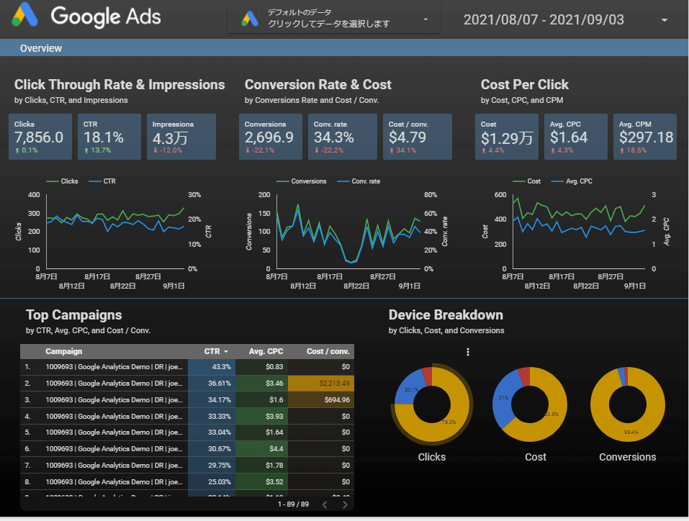The height and width of the screenshot is (521, 689).
Task: Select campaign name in table row 1
Action: 114,367
